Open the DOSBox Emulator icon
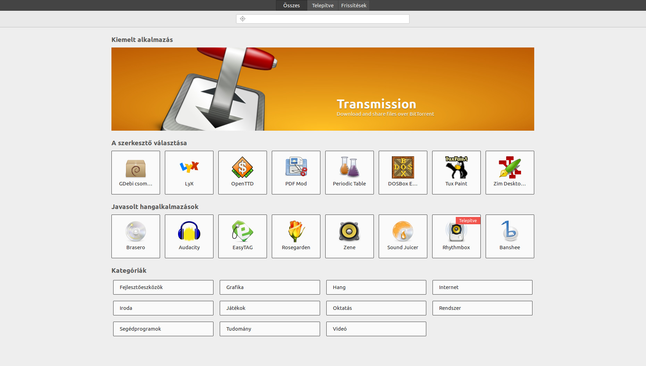 [x=403, y=167]
